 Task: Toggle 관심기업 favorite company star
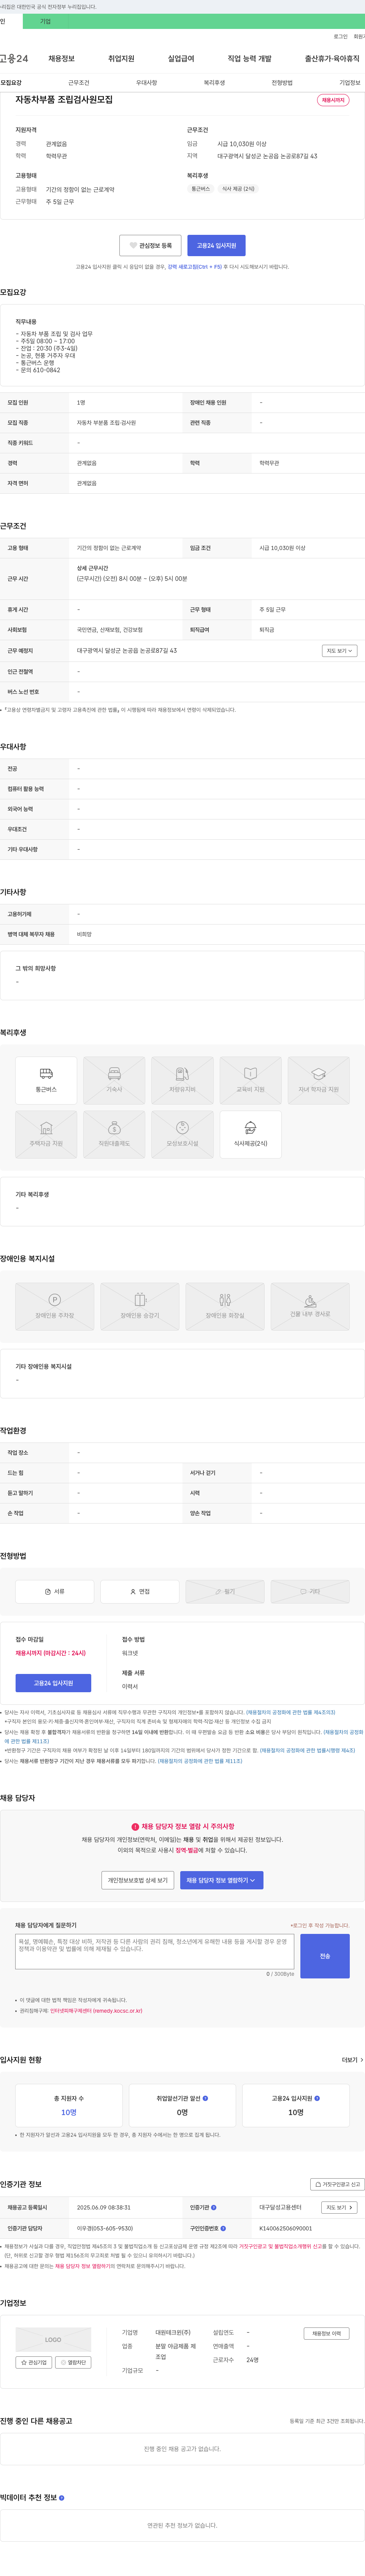click(34, 2362)
